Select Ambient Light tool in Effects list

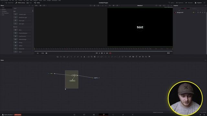tap(22, 14)
